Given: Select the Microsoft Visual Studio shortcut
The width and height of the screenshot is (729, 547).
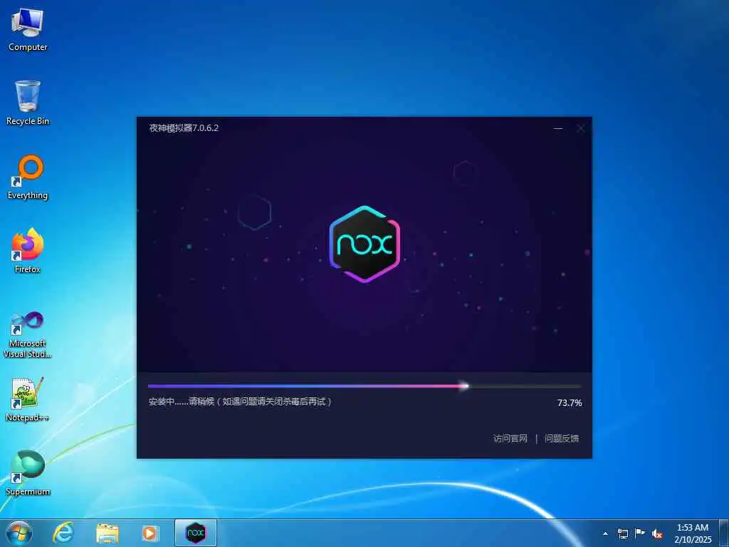Looking at the screenshot, I should point(28,335).
